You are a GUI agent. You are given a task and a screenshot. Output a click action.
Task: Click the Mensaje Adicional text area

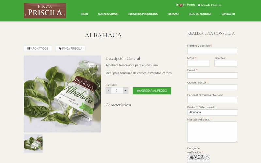click(212, 132)
